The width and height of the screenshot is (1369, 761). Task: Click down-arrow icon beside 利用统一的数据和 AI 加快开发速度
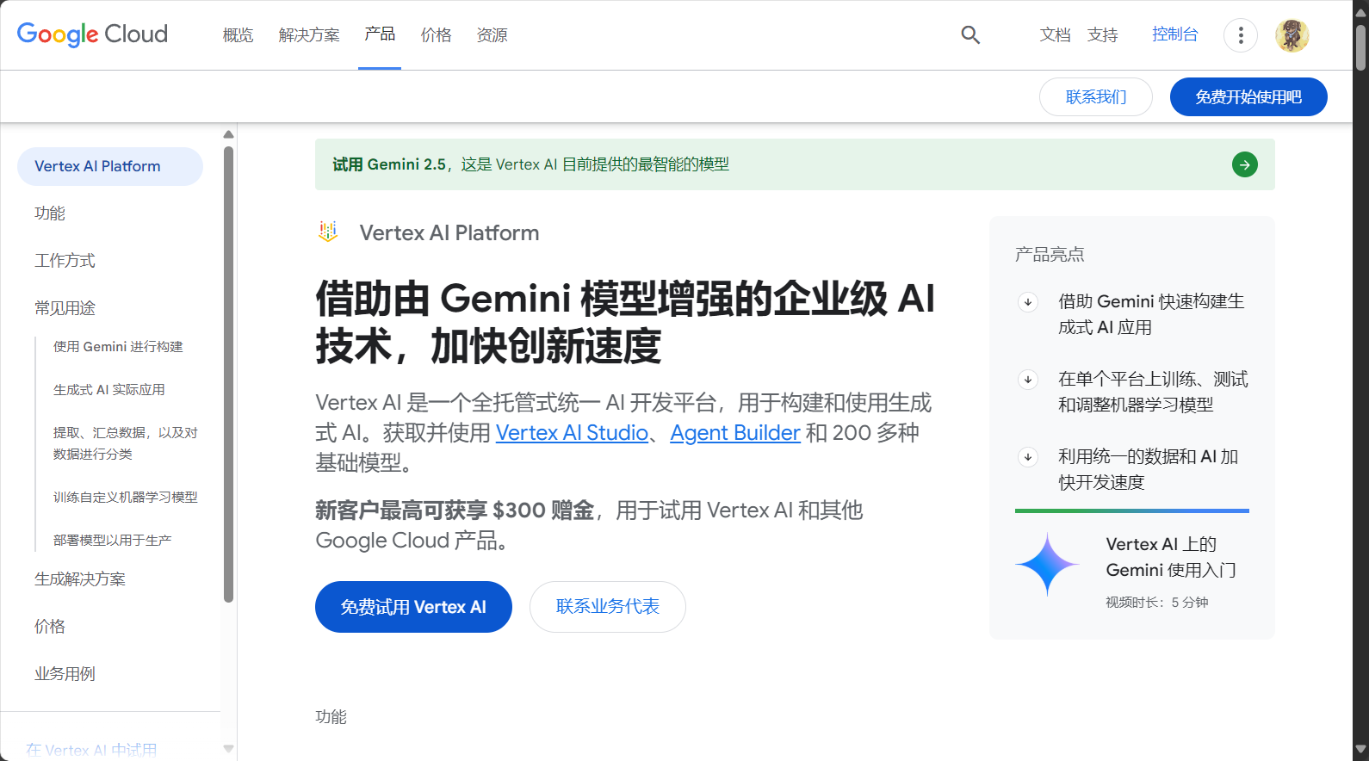[x=1028, y=457]
